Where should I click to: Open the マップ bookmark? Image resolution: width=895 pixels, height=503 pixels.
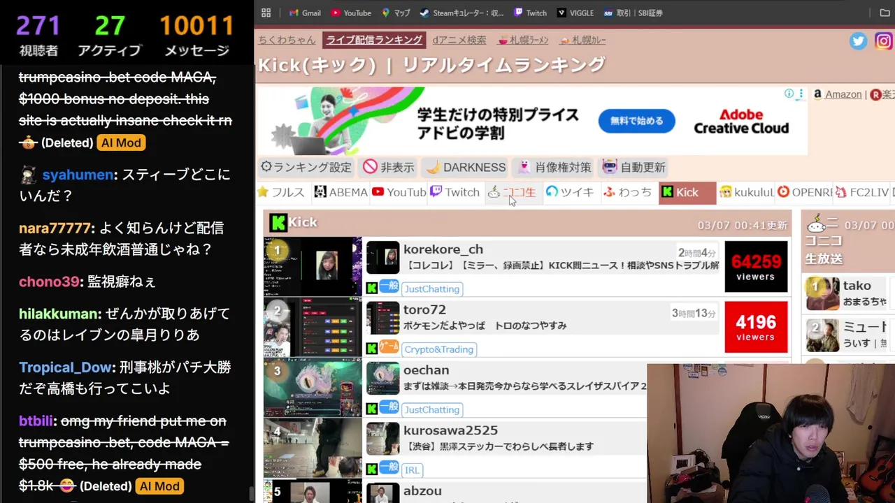(x=396, y=13)
